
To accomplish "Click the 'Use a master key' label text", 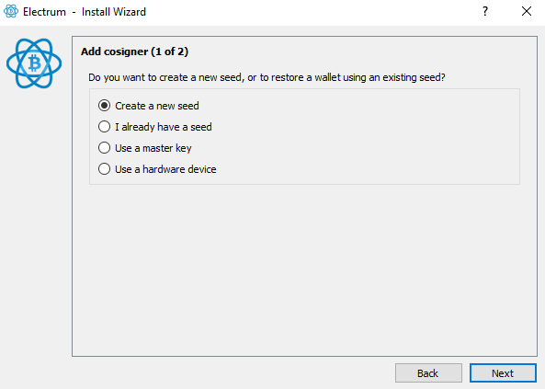I will (x=153, y=148).
